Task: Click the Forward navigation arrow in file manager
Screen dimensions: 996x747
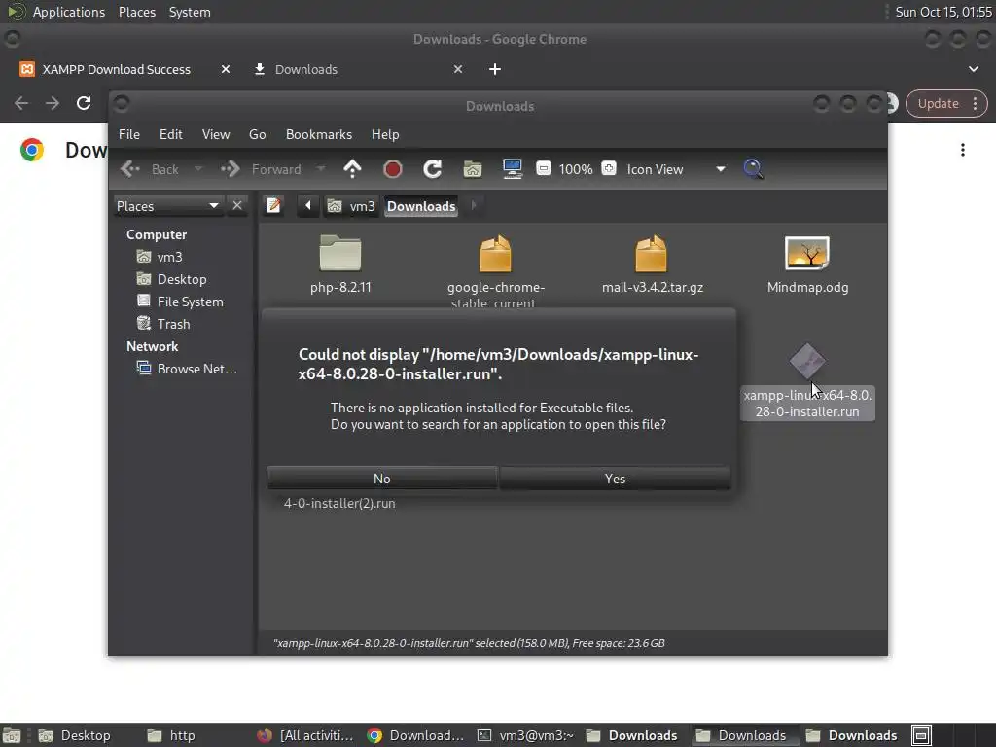Action: [x=262, y=169]
